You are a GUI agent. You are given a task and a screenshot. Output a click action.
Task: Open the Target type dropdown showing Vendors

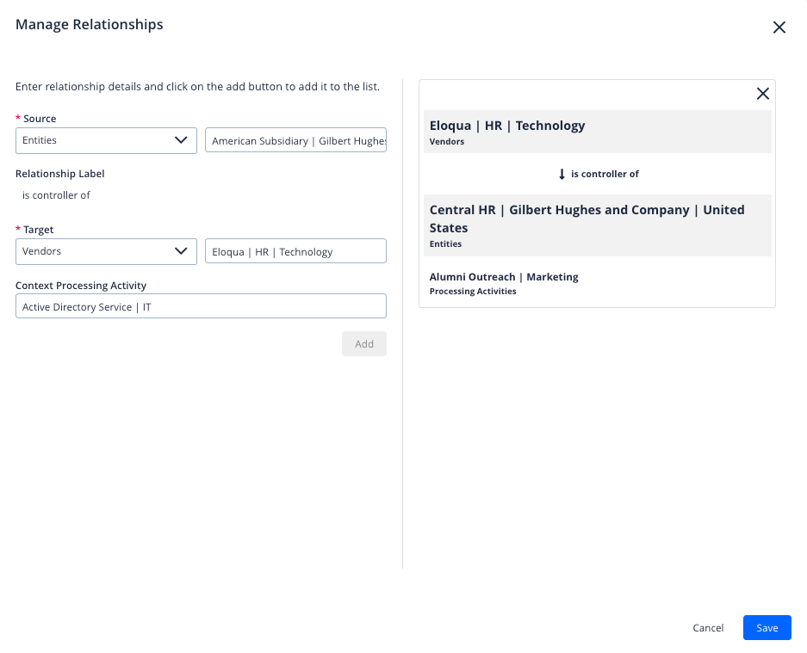106,251
